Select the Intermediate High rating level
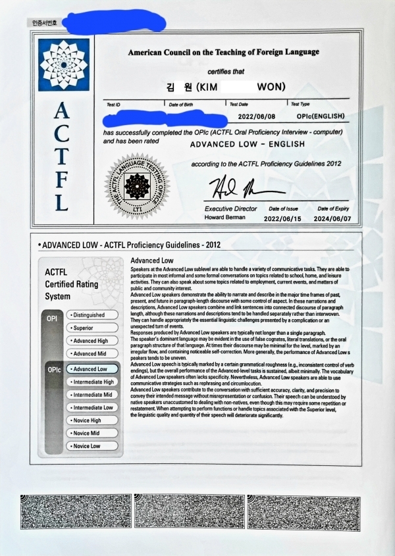This screenshot has width=395, height=556. tap(92, 382)
